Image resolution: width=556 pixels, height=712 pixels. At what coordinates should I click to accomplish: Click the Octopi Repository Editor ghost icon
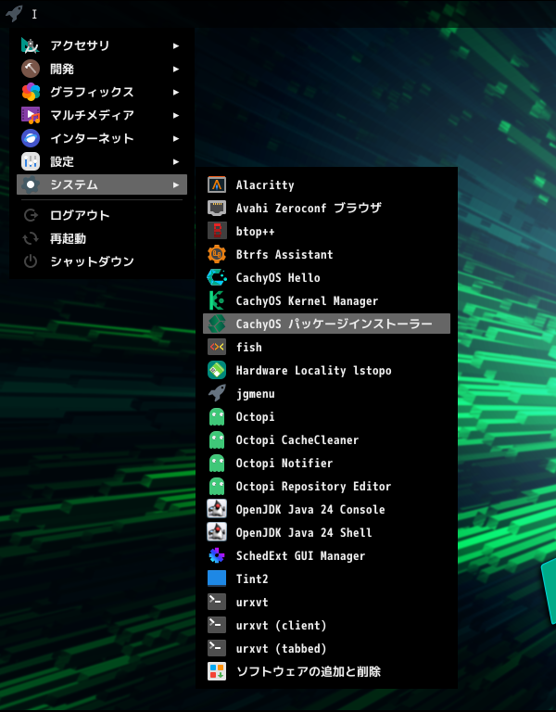coord(217,486)
